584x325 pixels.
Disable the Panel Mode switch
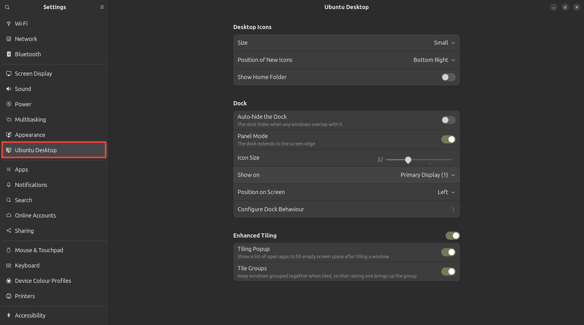point(448,139)
